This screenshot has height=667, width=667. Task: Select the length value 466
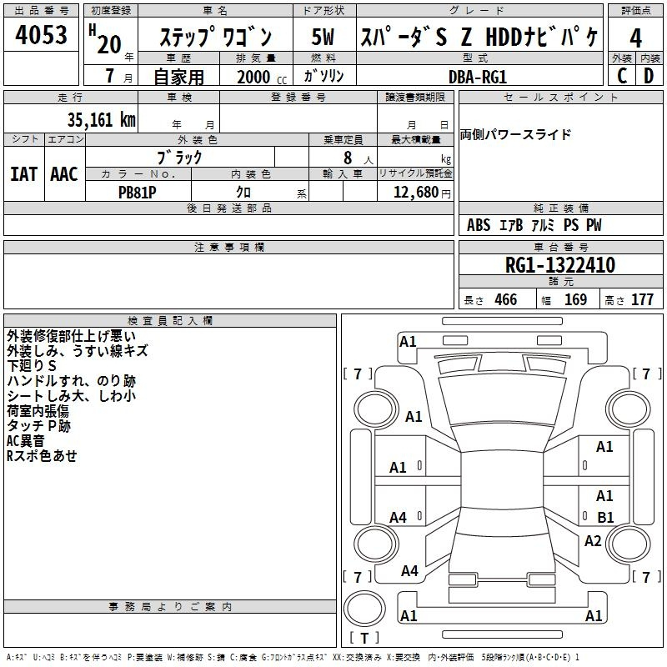(506, 299)
